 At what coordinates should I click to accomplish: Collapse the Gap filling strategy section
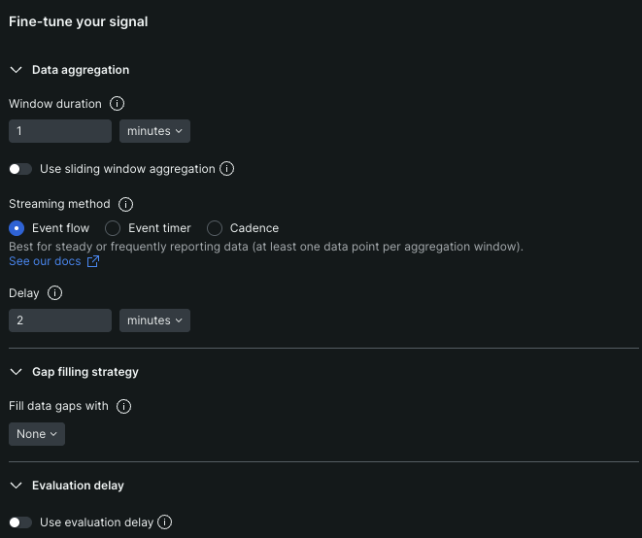(x=17, y=372)
